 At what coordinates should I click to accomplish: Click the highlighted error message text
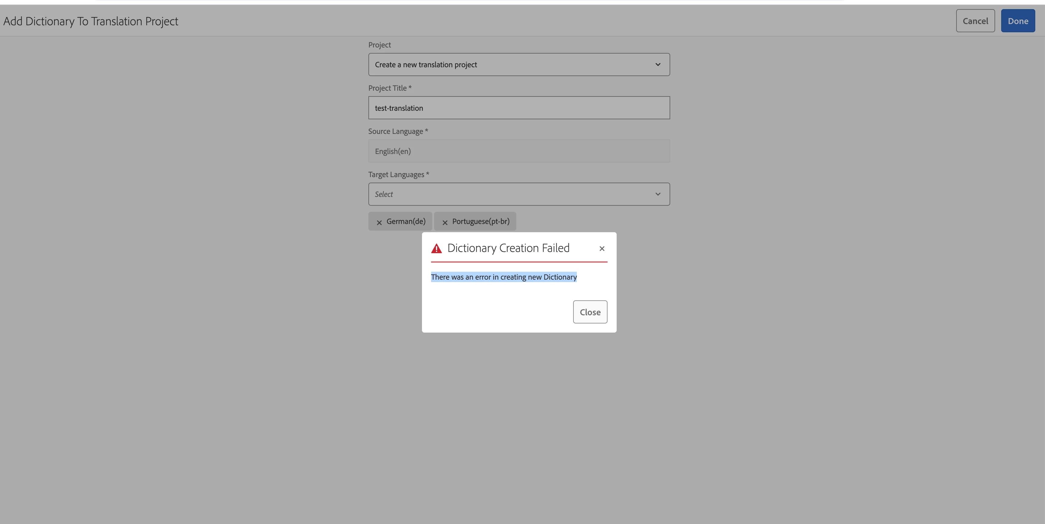503,277
